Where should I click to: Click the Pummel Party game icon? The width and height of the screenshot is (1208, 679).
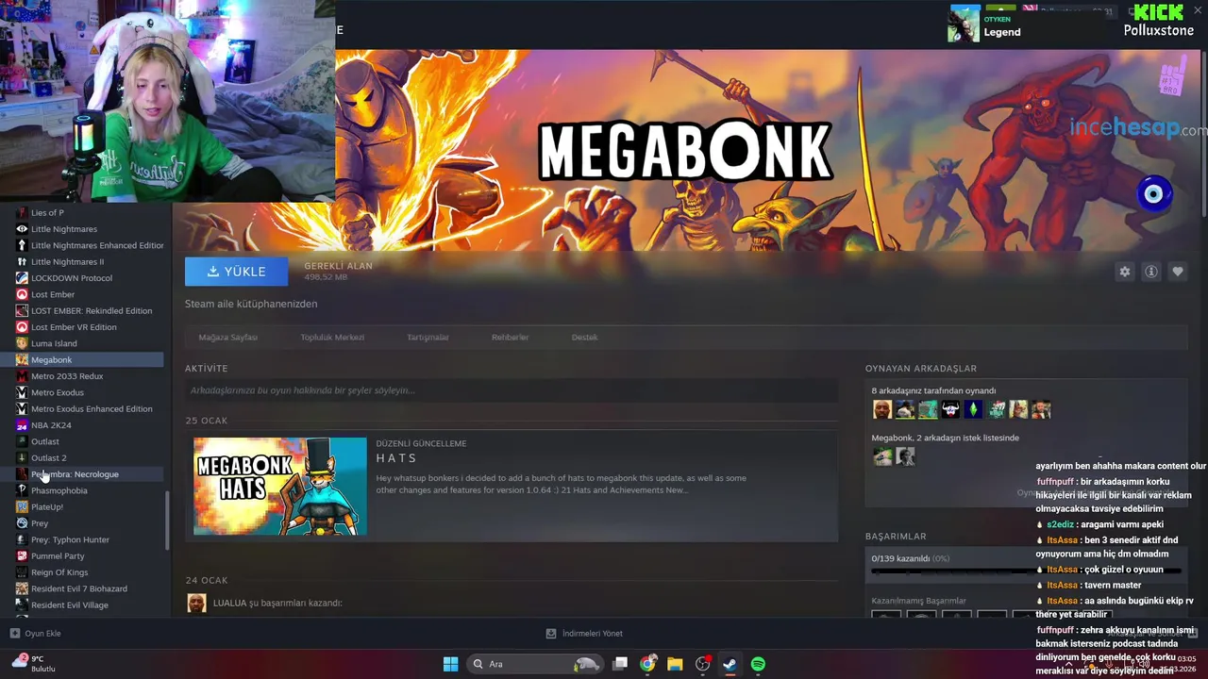click(22, 555)
